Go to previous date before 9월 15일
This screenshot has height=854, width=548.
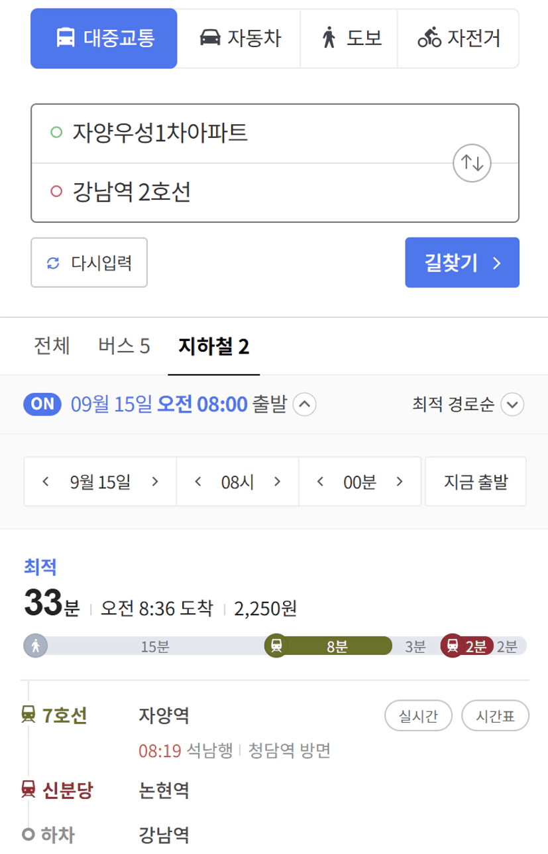pos(46,482)
